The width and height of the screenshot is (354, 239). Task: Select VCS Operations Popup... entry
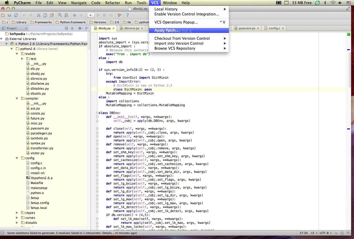tap(189, 22)
